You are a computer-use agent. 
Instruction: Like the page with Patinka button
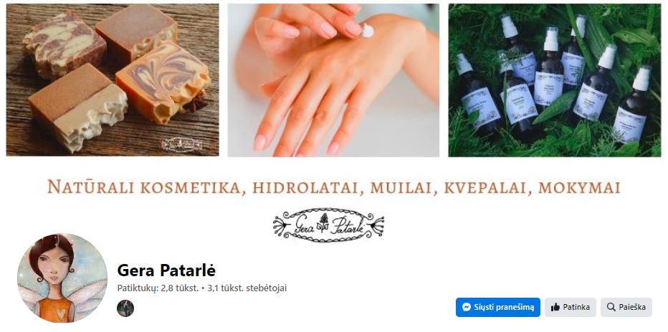tap(571, 308)
